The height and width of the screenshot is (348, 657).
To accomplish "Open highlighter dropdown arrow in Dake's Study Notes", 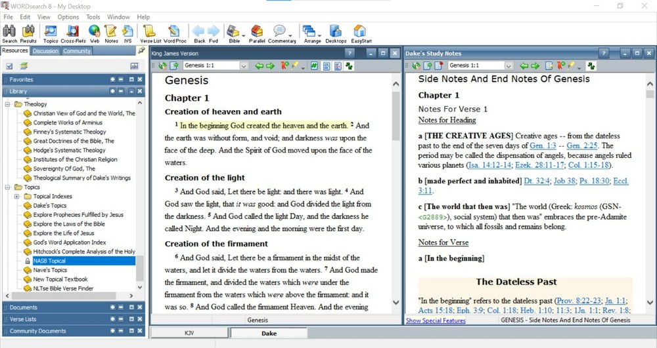I will (579, 67).
